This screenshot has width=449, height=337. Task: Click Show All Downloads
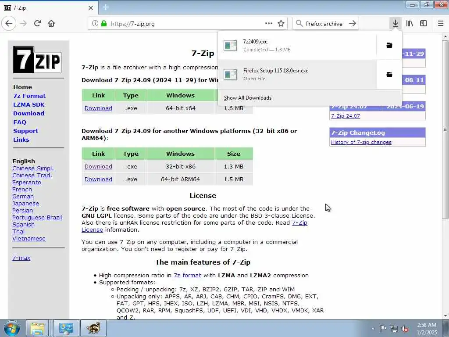[248, 98]
